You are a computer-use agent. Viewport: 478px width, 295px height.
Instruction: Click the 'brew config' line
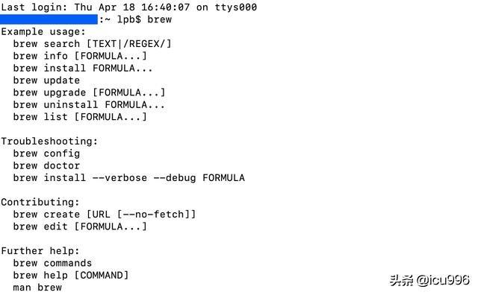click(x=46, y=153)
